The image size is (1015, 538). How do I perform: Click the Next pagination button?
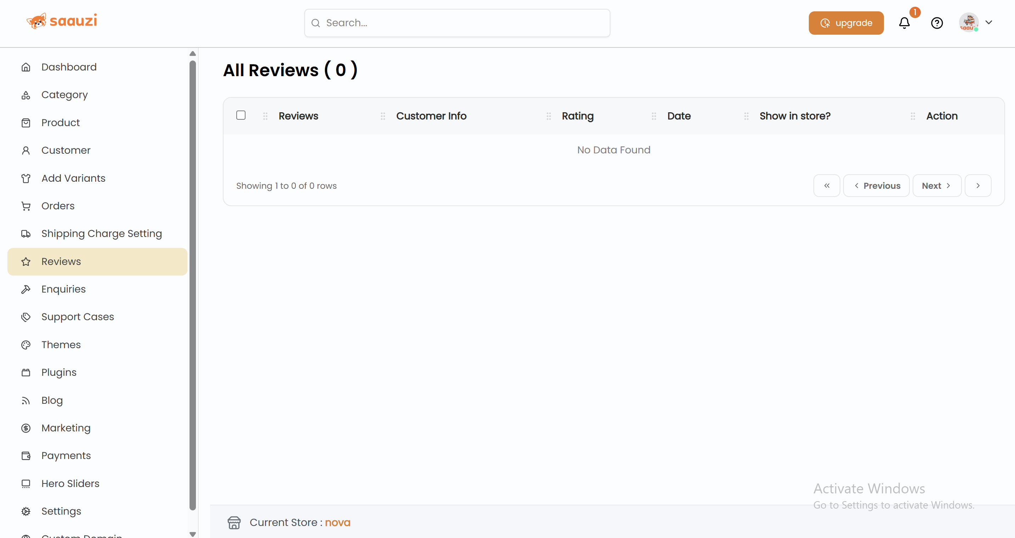click(x=937, y=186)
